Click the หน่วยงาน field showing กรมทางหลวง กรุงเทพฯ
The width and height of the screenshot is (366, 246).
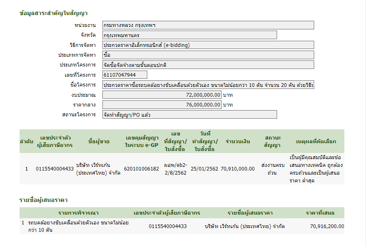(208, 25)
